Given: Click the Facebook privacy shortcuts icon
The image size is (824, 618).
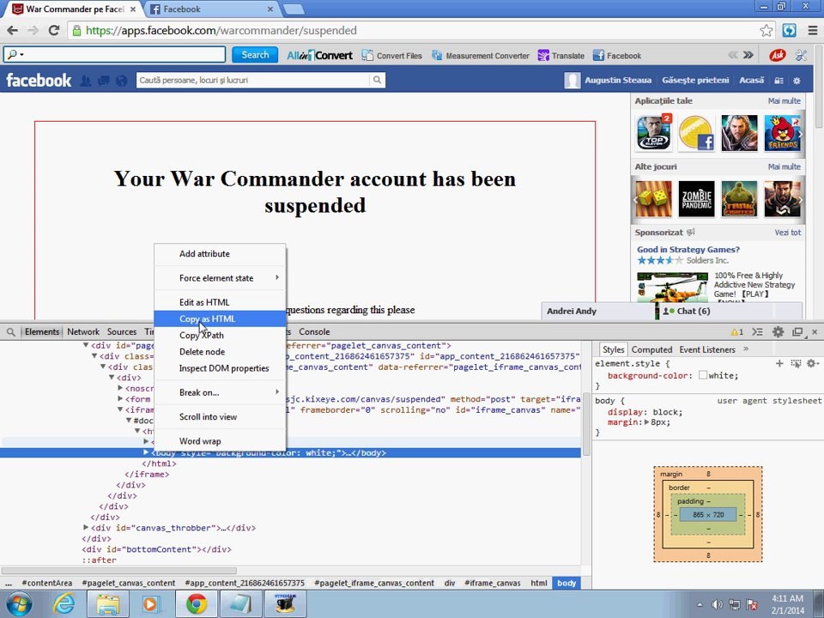Looking at the screenshot, I should (x=779, y=81).
